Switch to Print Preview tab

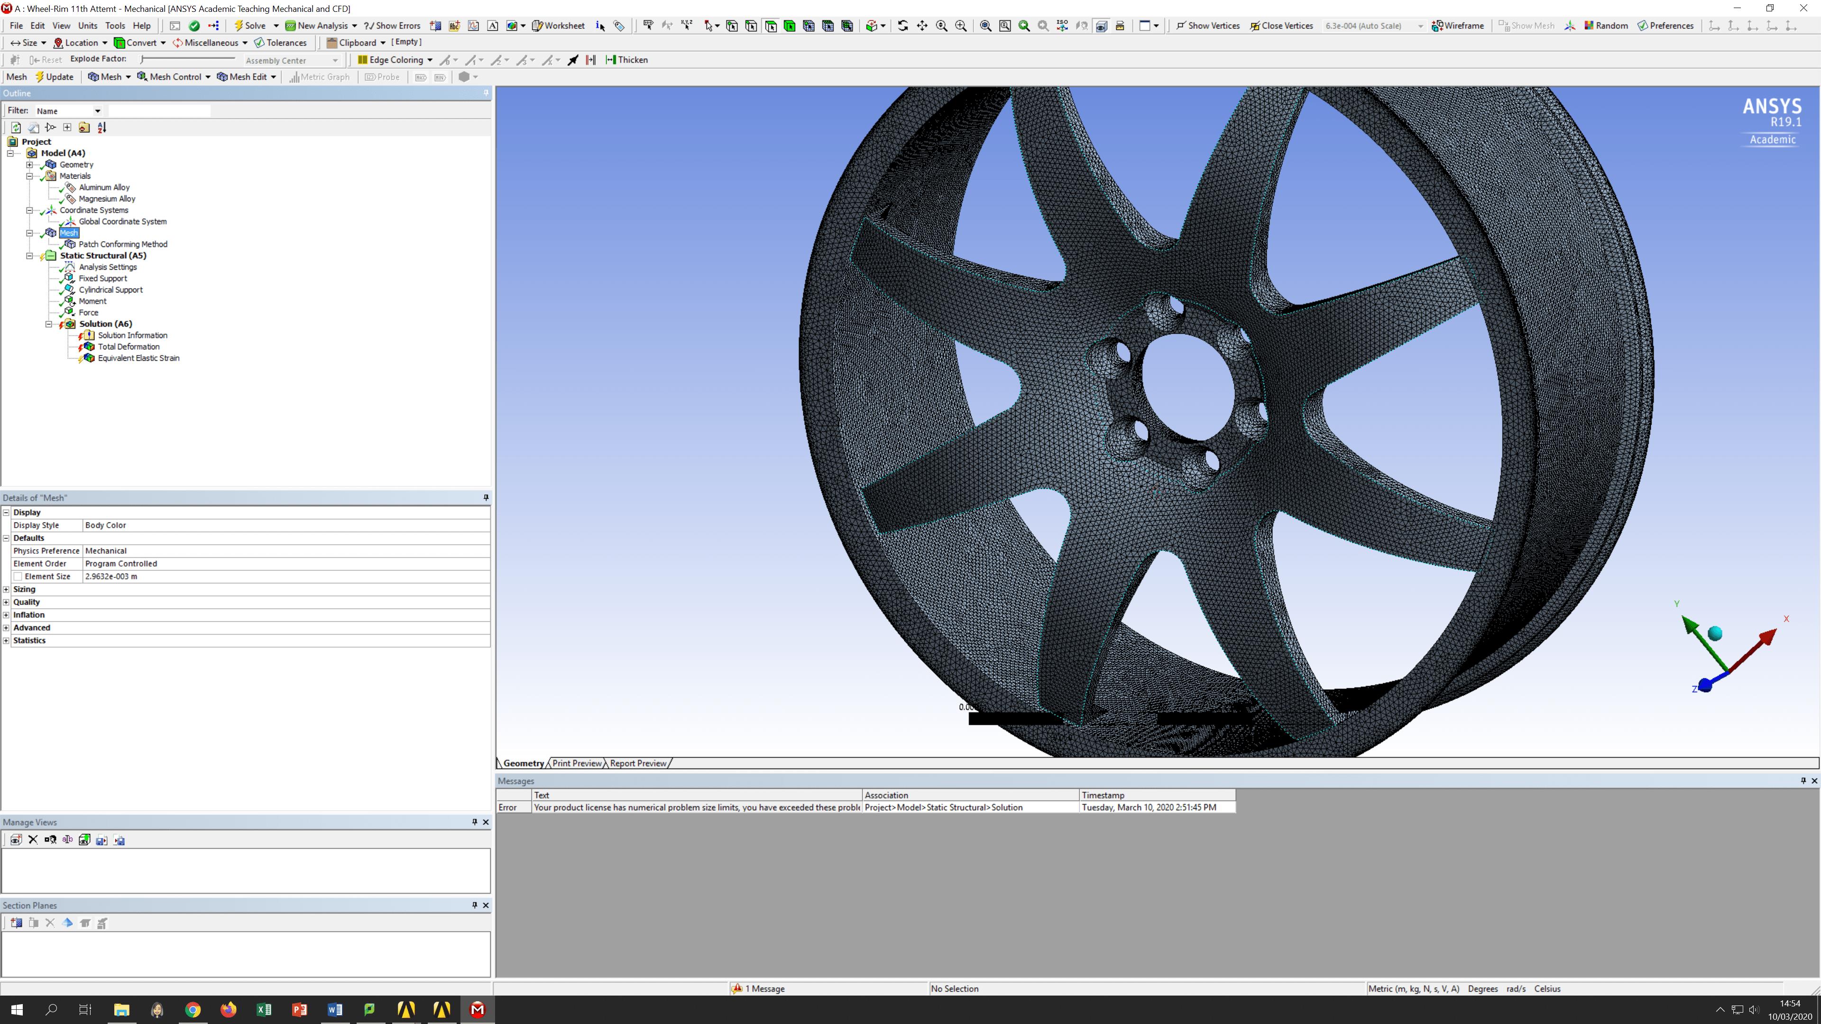577,763
